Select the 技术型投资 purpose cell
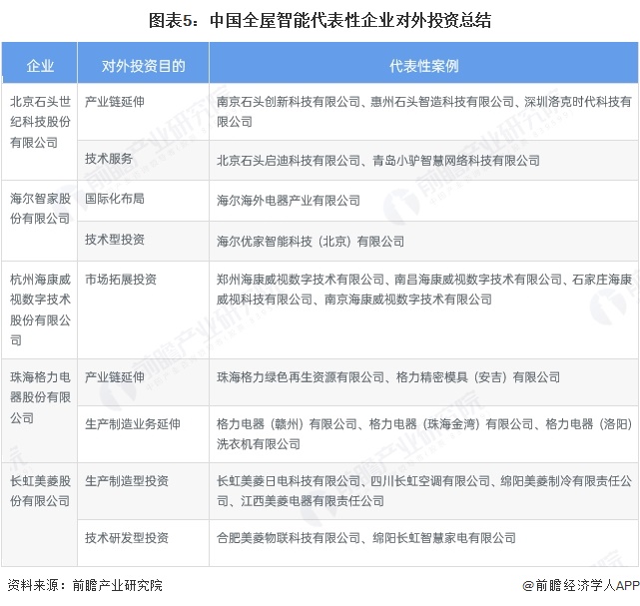Screen dimensions: 640x606 pyautogui.click(x=115, y=240)
